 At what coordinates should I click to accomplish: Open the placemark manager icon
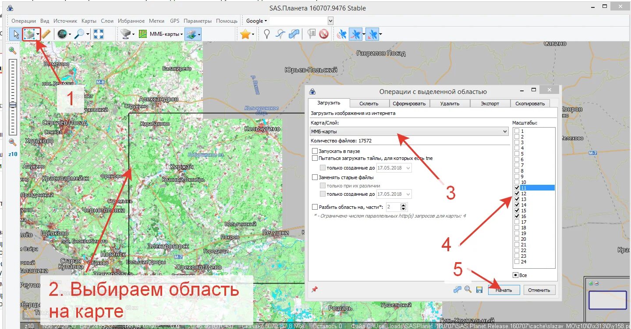pyautogui.click(x=311, y=34)
